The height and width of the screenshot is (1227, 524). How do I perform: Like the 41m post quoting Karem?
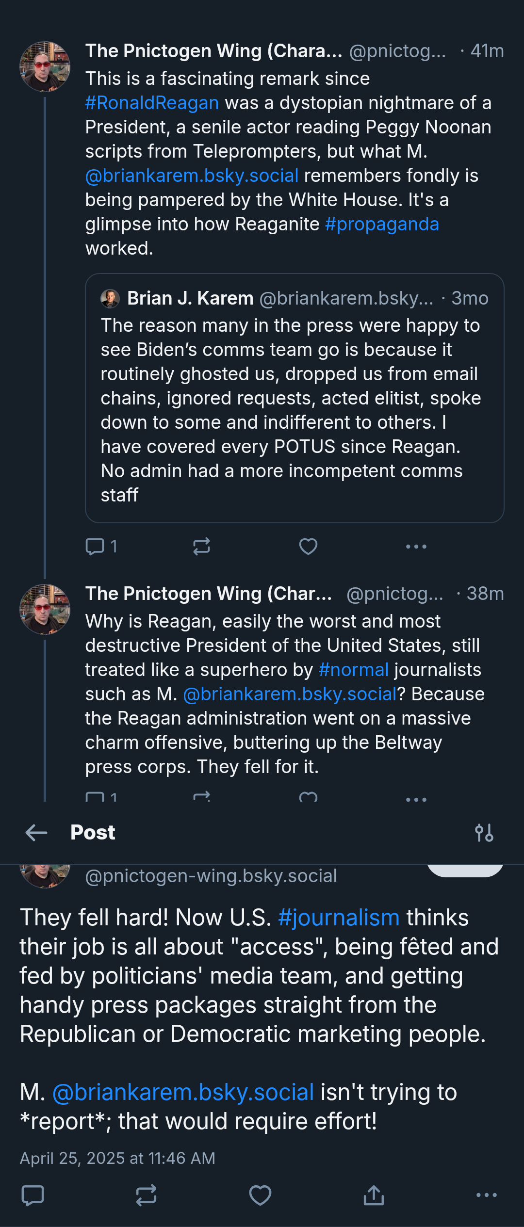[x=308, y=547]
